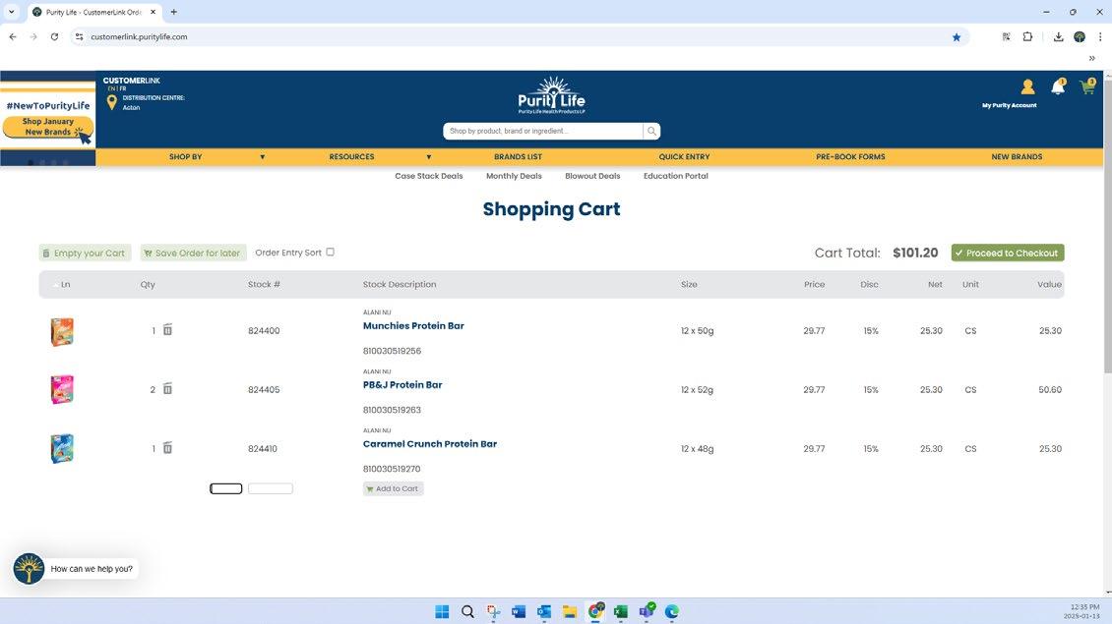The width and height of the screenshot is (1112, 624).
Task: Open Caramel Crunch Protein Bar product link
Action: (x=430, y=443)
